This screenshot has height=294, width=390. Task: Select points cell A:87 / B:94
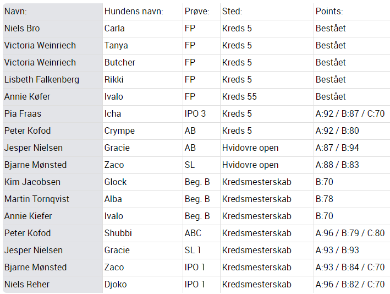352,148
